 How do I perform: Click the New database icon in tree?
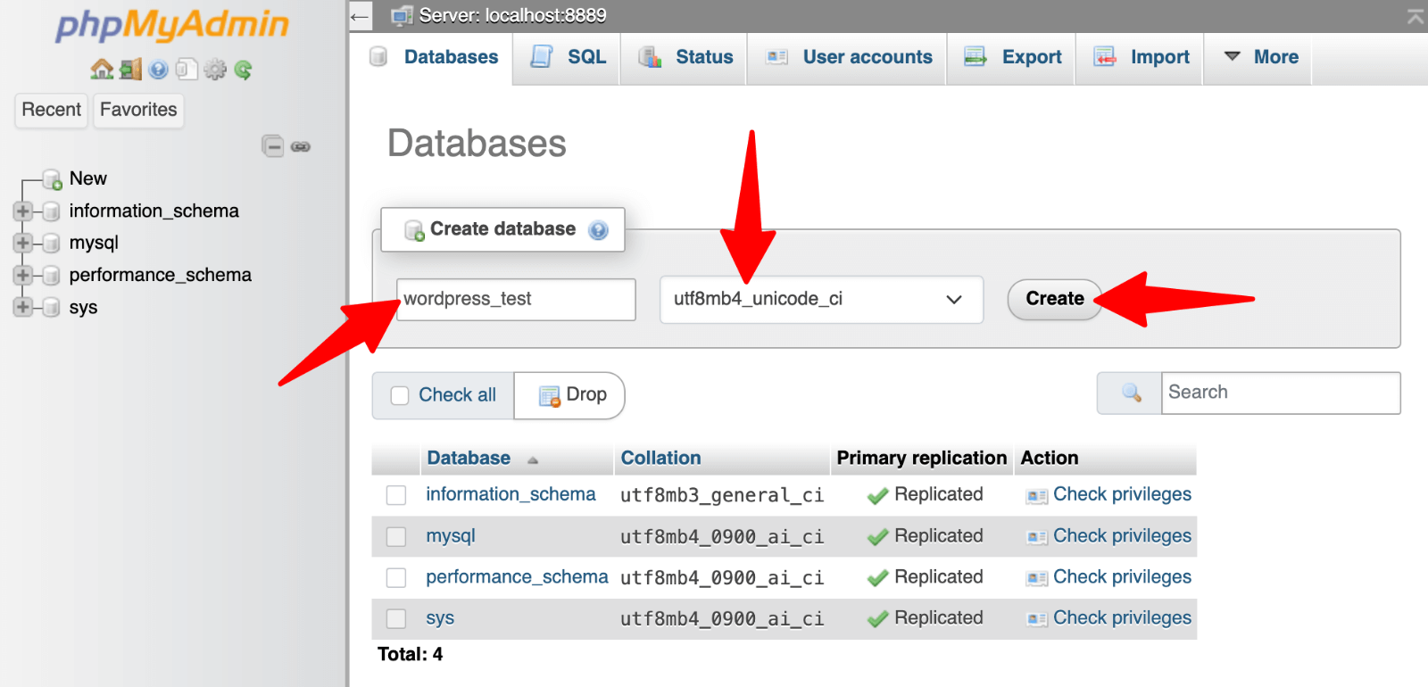coord(53,179)
